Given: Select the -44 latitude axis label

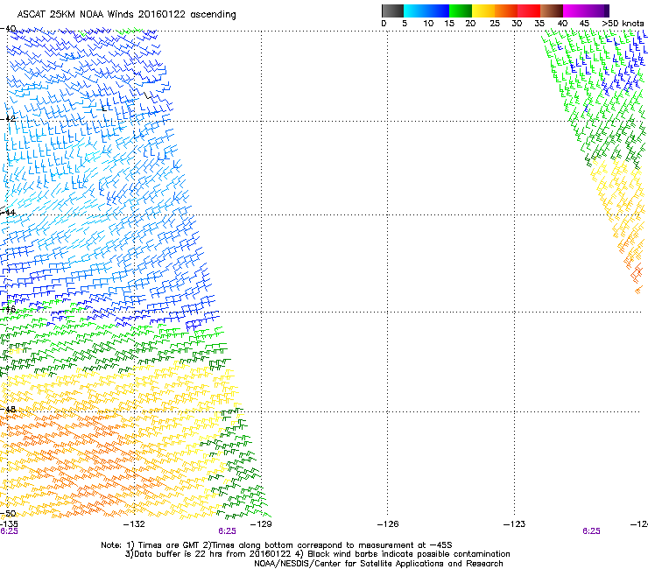Looking at the screenshot, I should click(8, 213).
